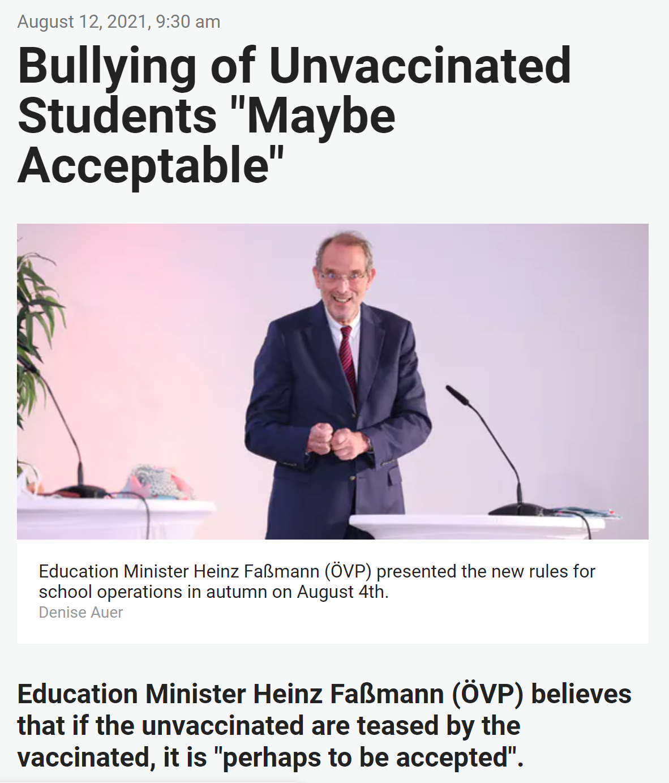Click the publish time "9:30 am"
Image resolution: width=669 pixels, height=783 pixels.
[188, 22]
